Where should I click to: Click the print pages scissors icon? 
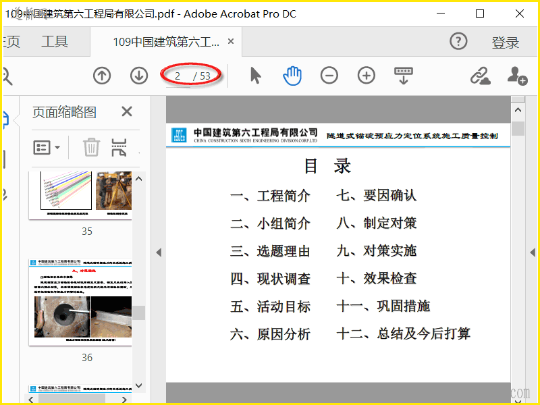pyautogui.click(x=119, y=147)
